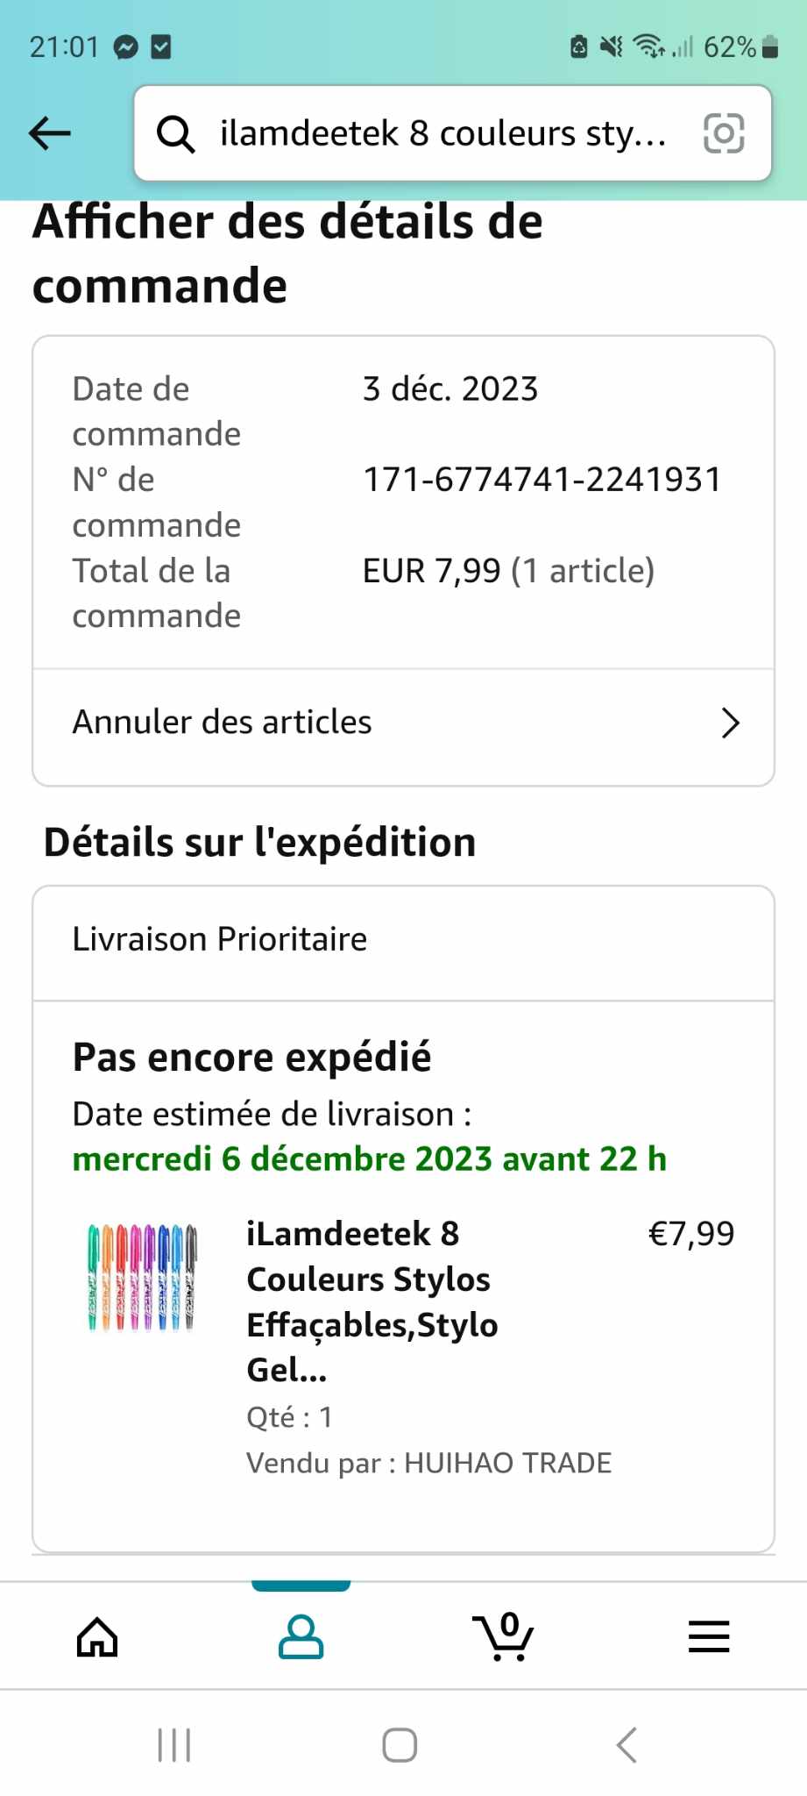The width and height of the screenshot is (807, 1796).
Task: Tap the Livraison Prioritaire row
Action: [403, 940]
